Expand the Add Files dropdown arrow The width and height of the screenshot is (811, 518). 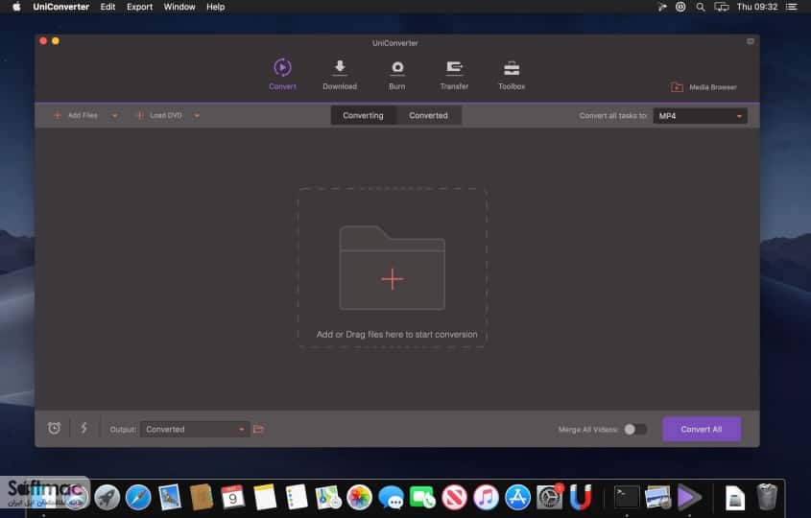point(115,116)
